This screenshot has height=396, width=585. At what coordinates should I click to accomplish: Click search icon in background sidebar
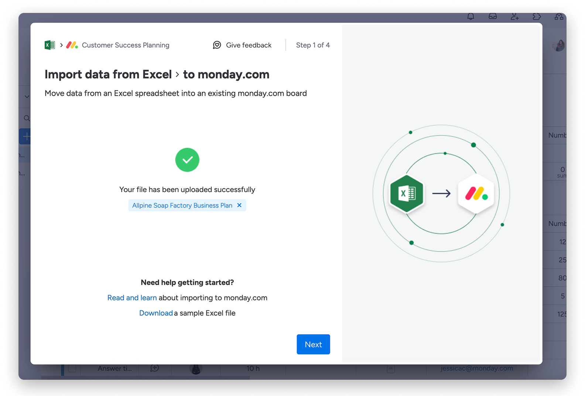(x=27, y=118)
